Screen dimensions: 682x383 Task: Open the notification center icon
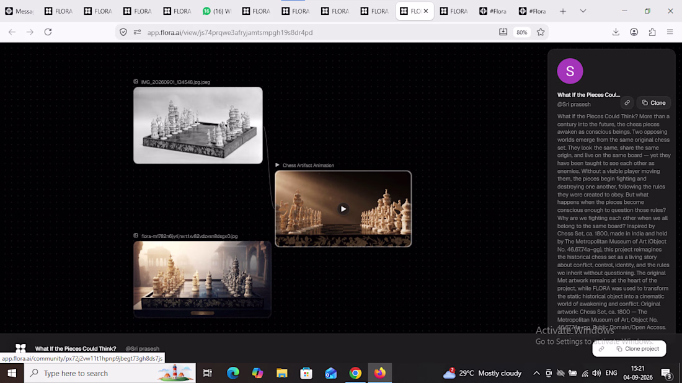[666, 373]
